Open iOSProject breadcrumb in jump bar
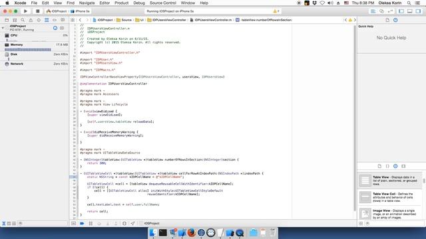The image size is (426, 239). coord(103,20)
